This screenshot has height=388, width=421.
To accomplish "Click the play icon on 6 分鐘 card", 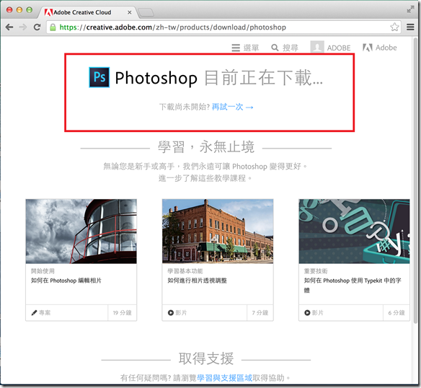I will pyautogui.click(x=307, y=313).
